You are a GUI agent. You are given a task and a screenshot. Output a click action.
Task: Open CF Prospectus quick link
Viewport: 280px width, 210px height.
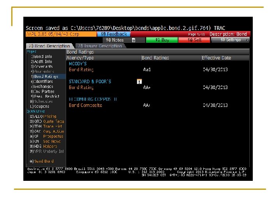tap(46, 136)
